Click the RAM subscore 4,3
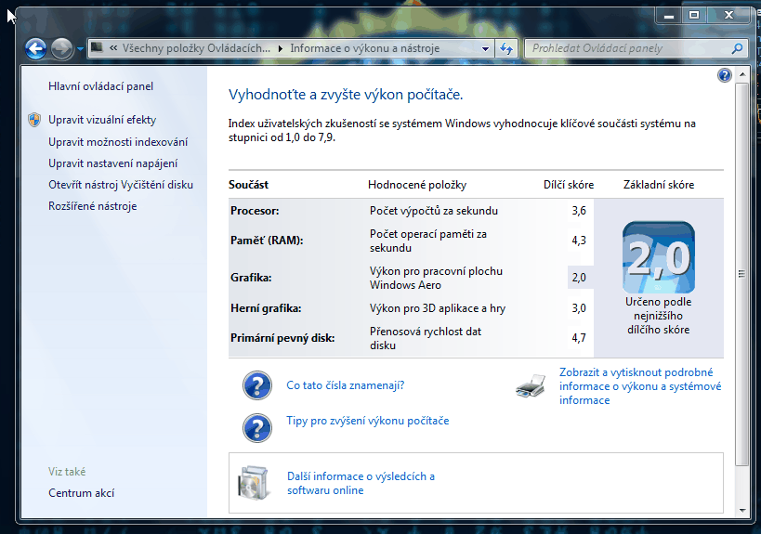The width and height of the screenshot is (761, 534). [x=579, y=241]
